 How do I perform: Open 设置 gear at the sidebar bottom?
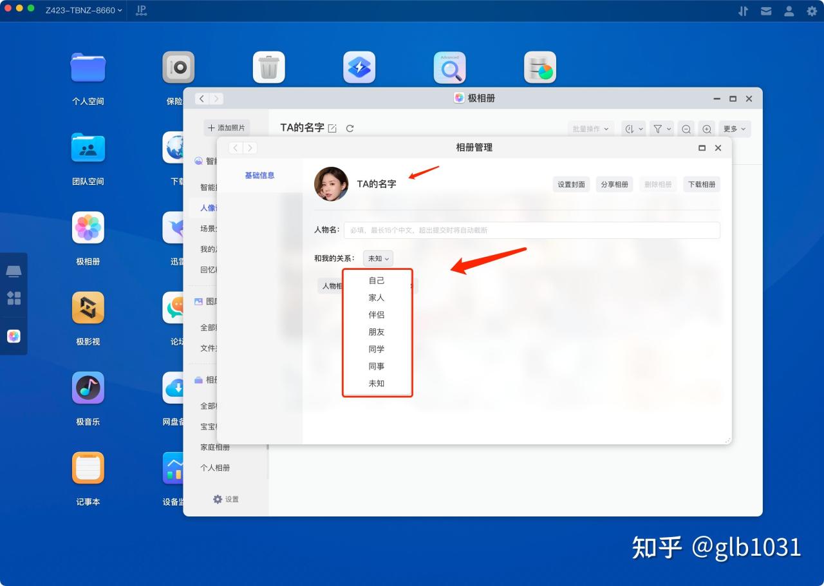[226, 499]
